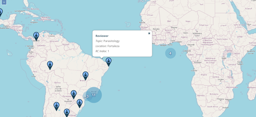
Task: Select the reviewer marker in northern Argentina
Action: (56, 107)
